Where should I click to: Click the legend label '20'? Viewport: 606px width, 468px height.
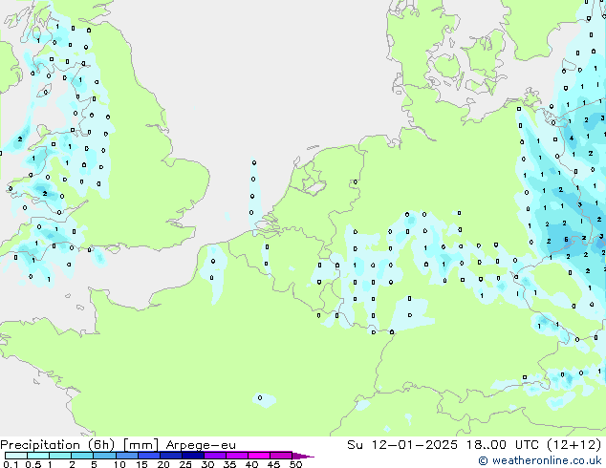click(x=163, y=464)
